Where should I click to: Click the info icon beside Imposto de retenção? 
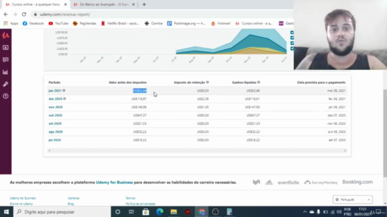point(207,82)
